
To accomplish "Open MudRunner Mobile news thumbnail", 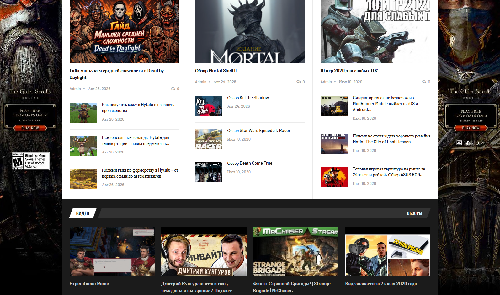I will click(x=334, y=106).
